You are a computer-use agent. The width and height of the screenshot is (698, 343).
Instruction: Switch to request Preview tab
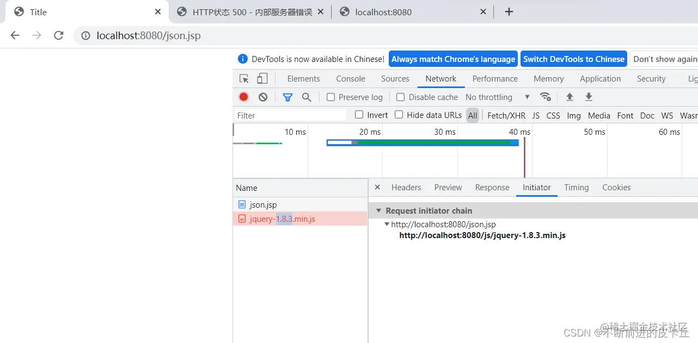pyautogui.click(x=448, y=187)
